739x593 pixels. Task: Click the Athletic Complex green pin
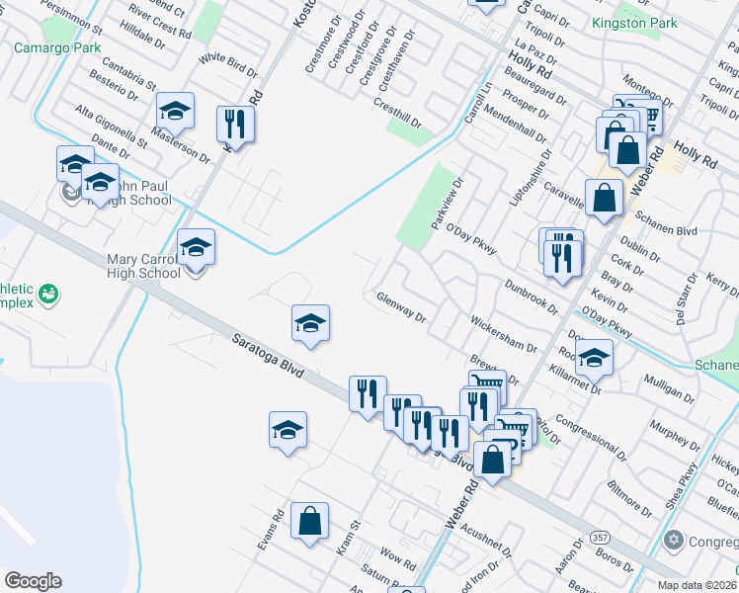pos(48,295)
